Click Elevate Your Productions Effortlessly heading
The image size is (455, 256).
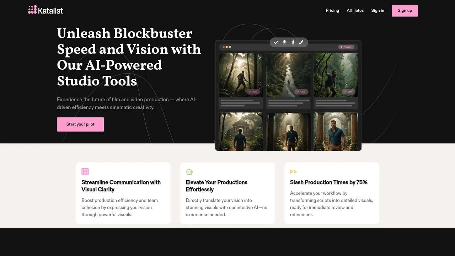[x=216, y=186]
